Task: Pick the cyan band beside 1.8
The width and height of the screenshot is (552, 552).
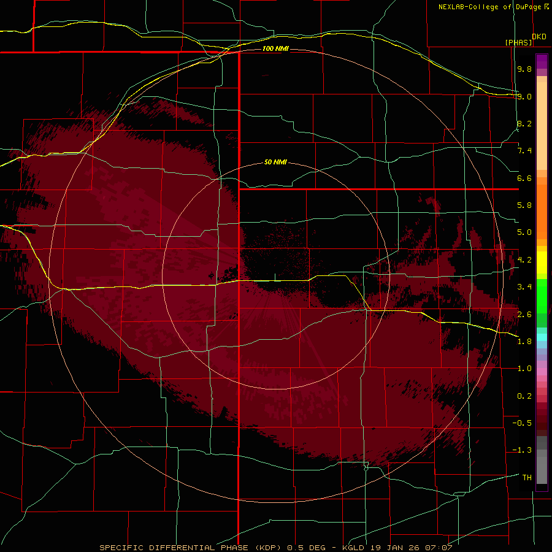Action: pos(542,337)
